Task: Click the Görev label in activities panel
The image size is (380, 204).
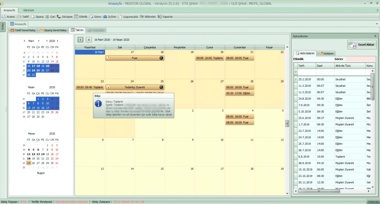Action: (338, 59)
